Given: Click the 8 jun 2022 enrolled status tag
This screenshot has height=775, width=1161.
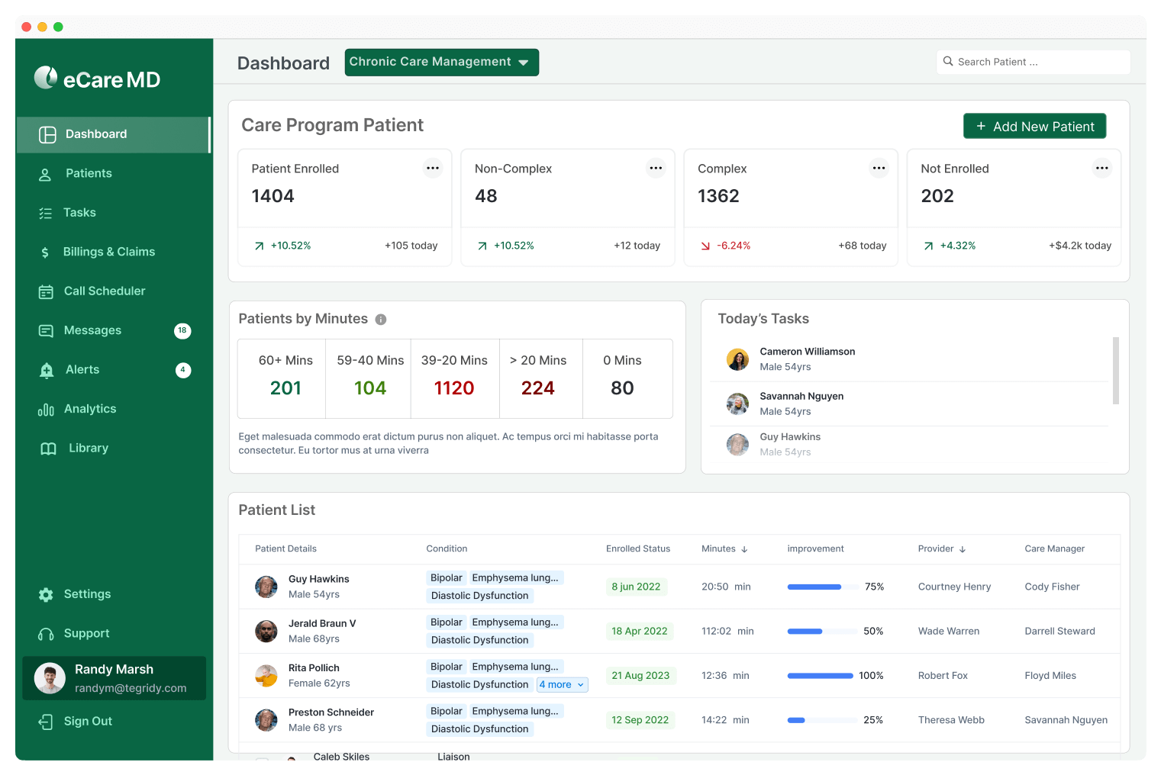Looking at the screenshot, I should (x=636, y=587).
